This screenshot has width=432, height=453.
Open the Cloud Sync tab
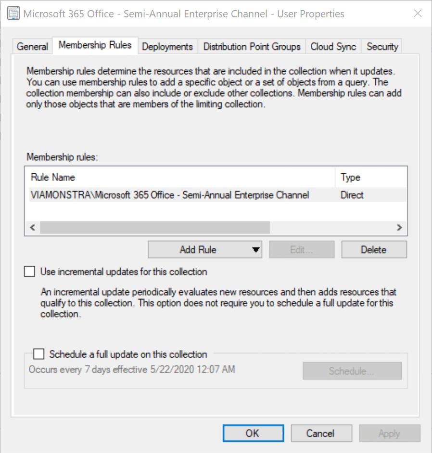(x=333, y=47)
